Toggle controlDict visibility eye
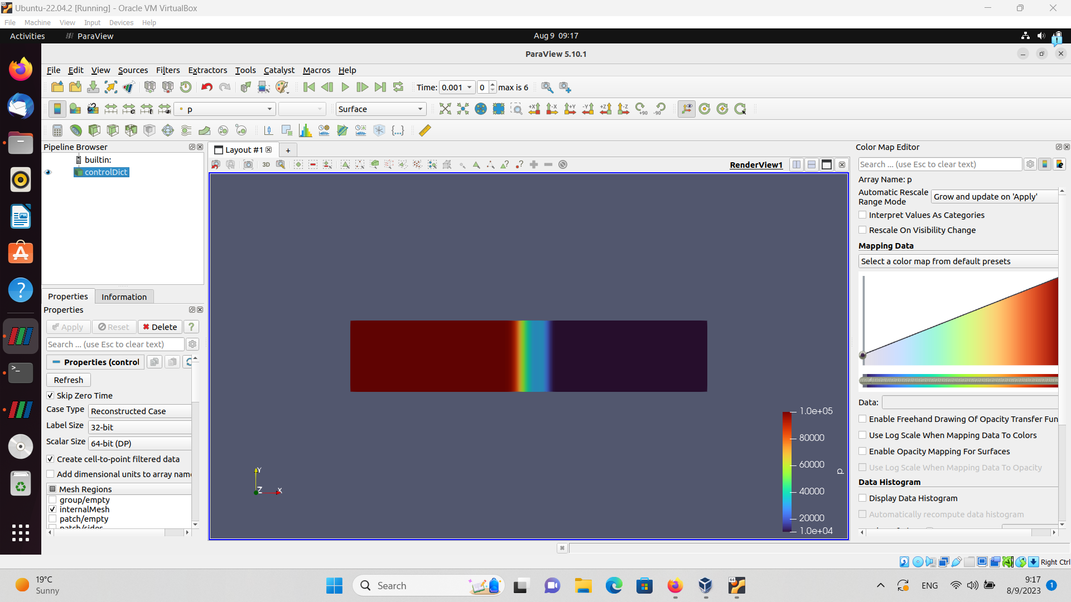 (x=48, y=172)
